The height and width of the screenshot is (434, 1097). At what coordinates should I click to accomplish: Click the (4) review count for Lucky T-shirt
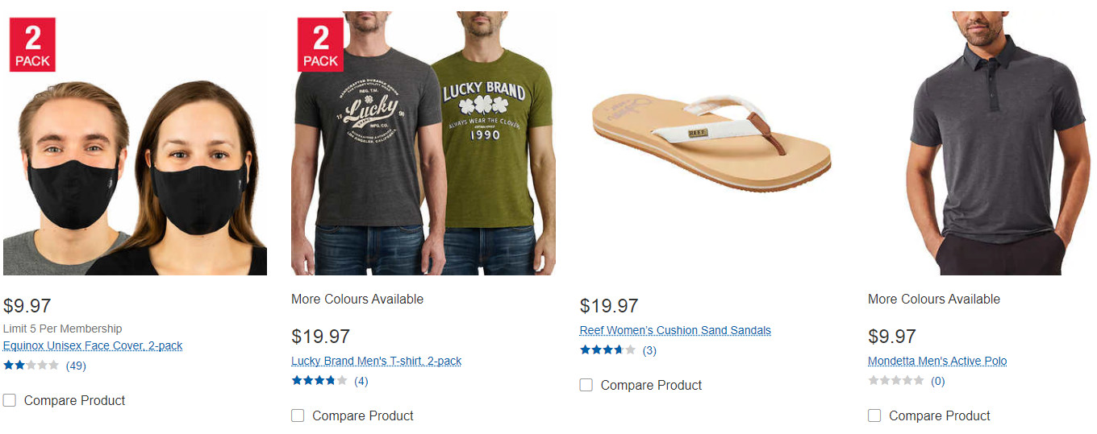pos(361,381)
